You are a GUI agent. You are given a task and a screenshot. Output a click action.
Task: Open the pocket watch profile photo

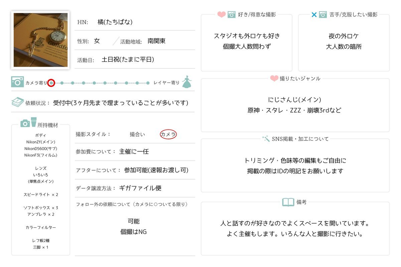(40, 40)
